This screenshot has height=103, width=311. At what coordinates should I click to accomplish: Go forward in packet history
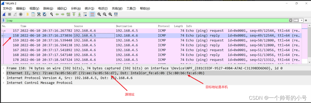tap(63, 14)
